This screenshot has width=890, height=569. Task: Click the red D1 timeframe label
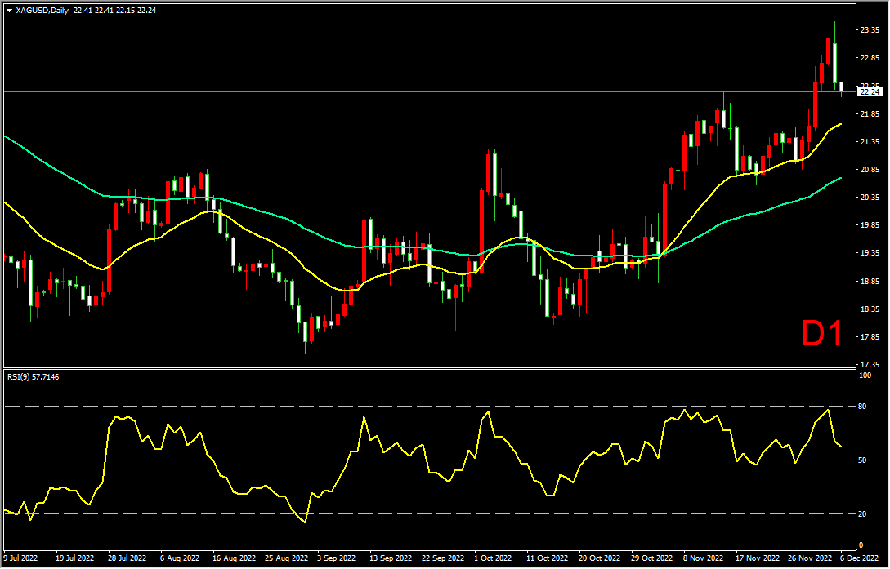821,334
